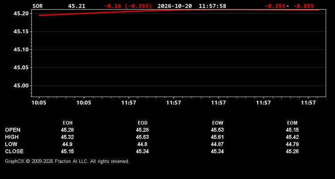335x179 pixels.
Task: Click EOH LOW value 44.9
Action: click(x=67, y=144)
